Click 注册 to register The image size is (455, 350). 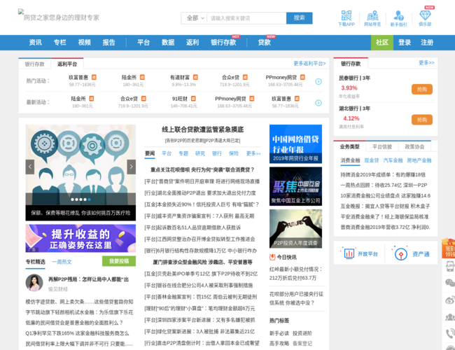427,43
